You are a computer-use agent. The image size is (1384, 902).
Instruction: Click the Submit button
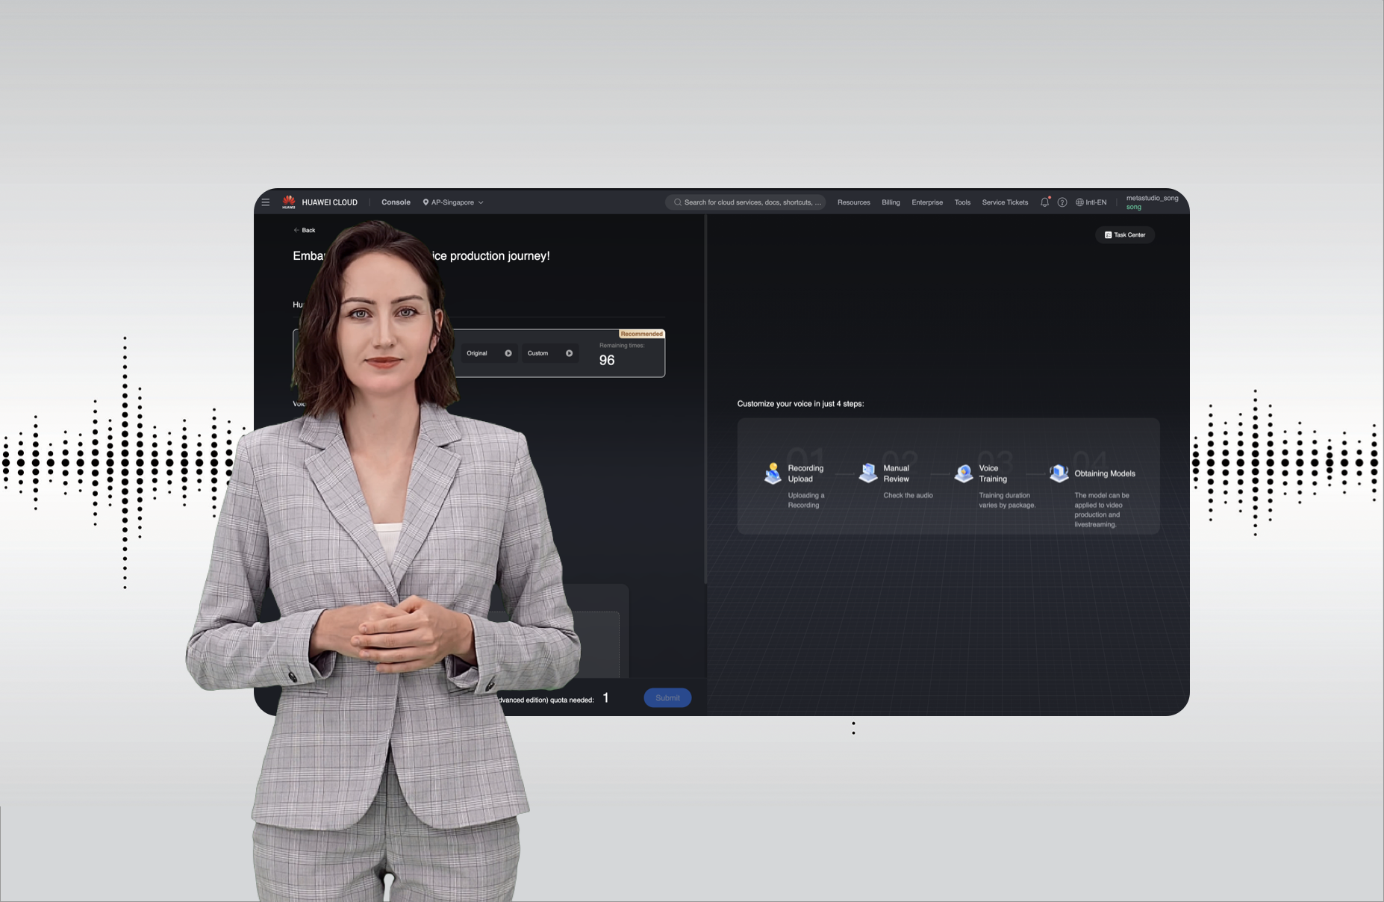click(x=667, y=697)
